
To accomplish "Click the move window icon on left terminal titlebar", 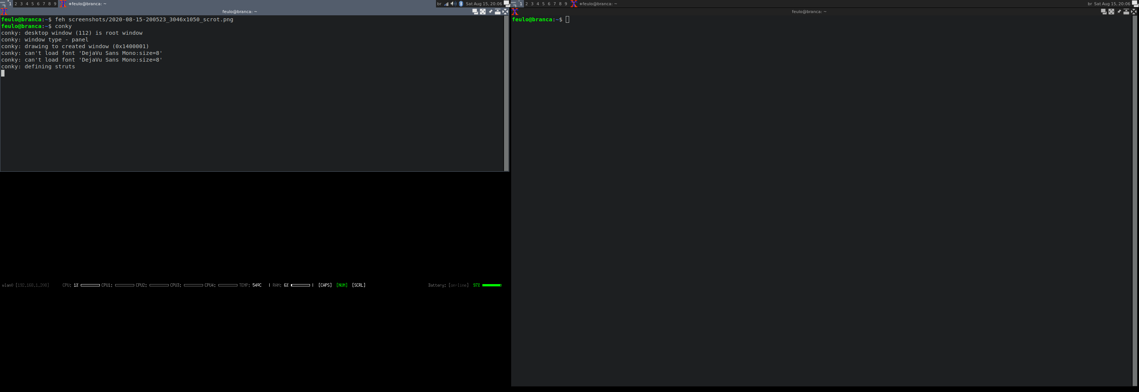I will point(482,12).
